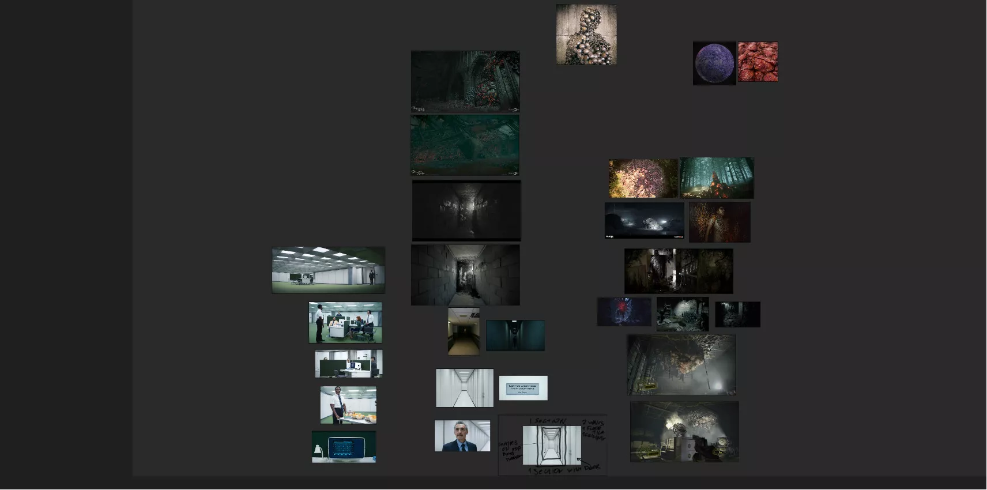
Task: Choose the wide green-carpet office image
Action: click(x=328, y=270)
